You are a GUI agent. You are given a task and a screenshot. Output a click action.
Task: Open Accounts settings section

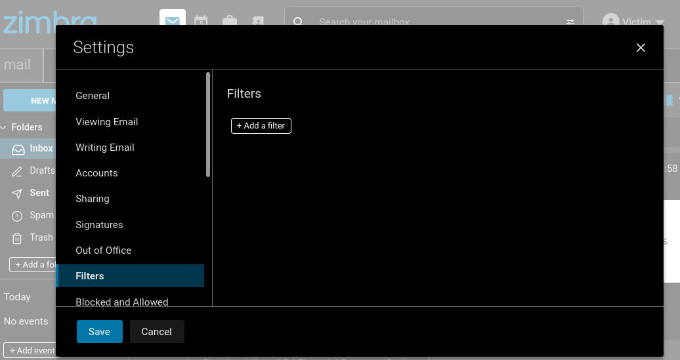tap(96, 173)
